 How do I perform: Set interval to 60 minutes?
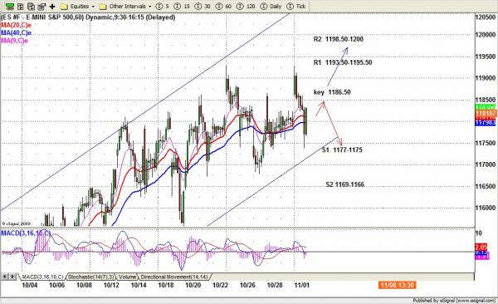223,7
